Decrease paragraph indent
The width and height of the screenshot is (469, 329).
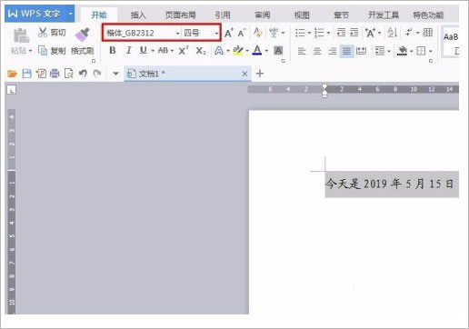[x=342, y=32]
